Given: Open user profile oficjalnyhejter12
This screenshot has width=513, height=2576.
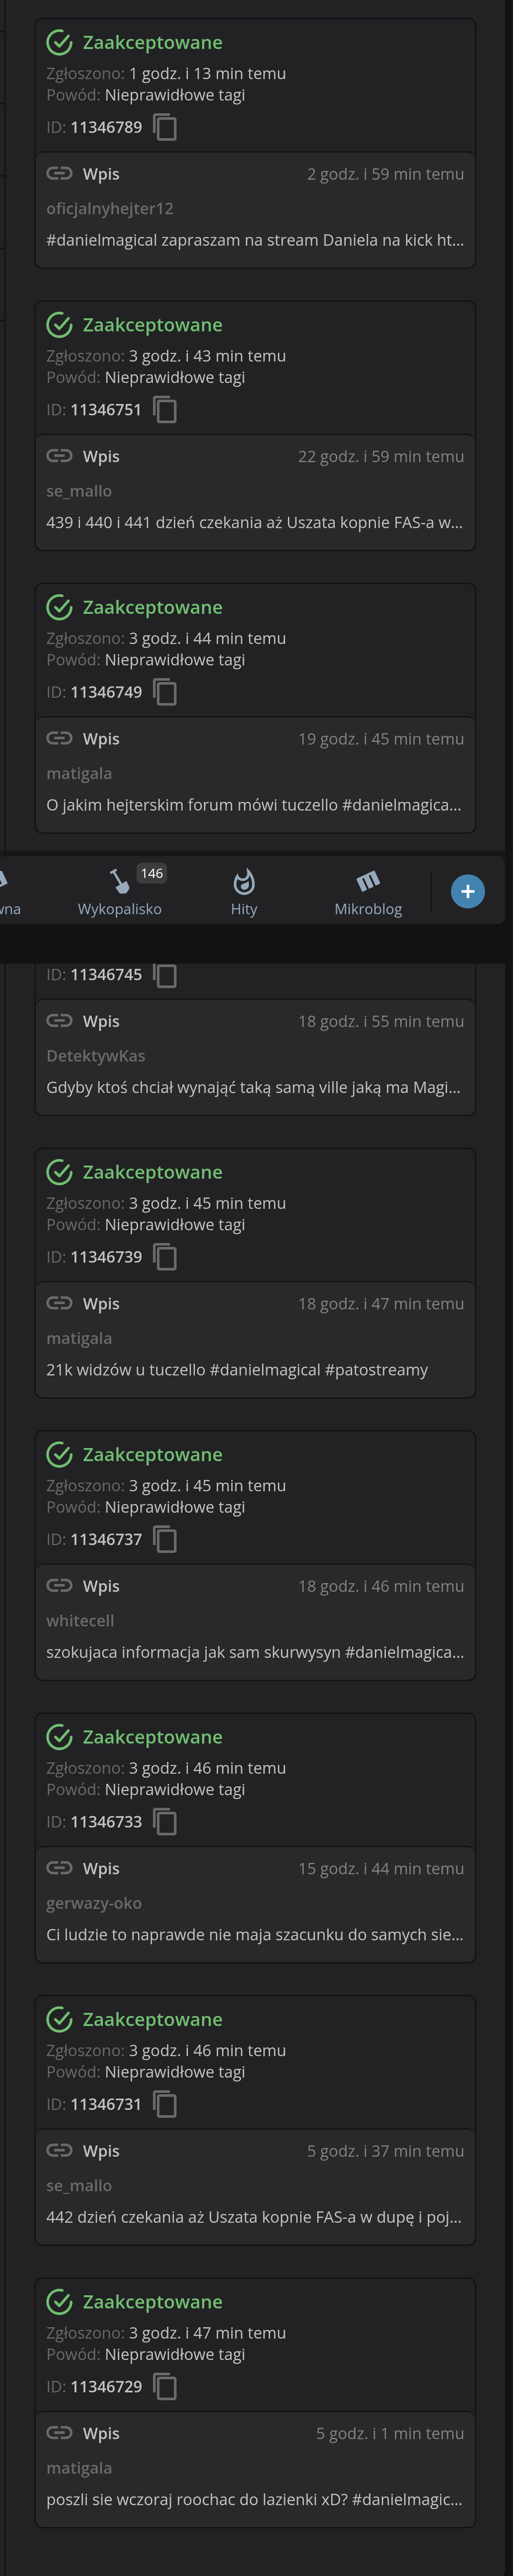Looking at the screenshot, I should 110,208.
